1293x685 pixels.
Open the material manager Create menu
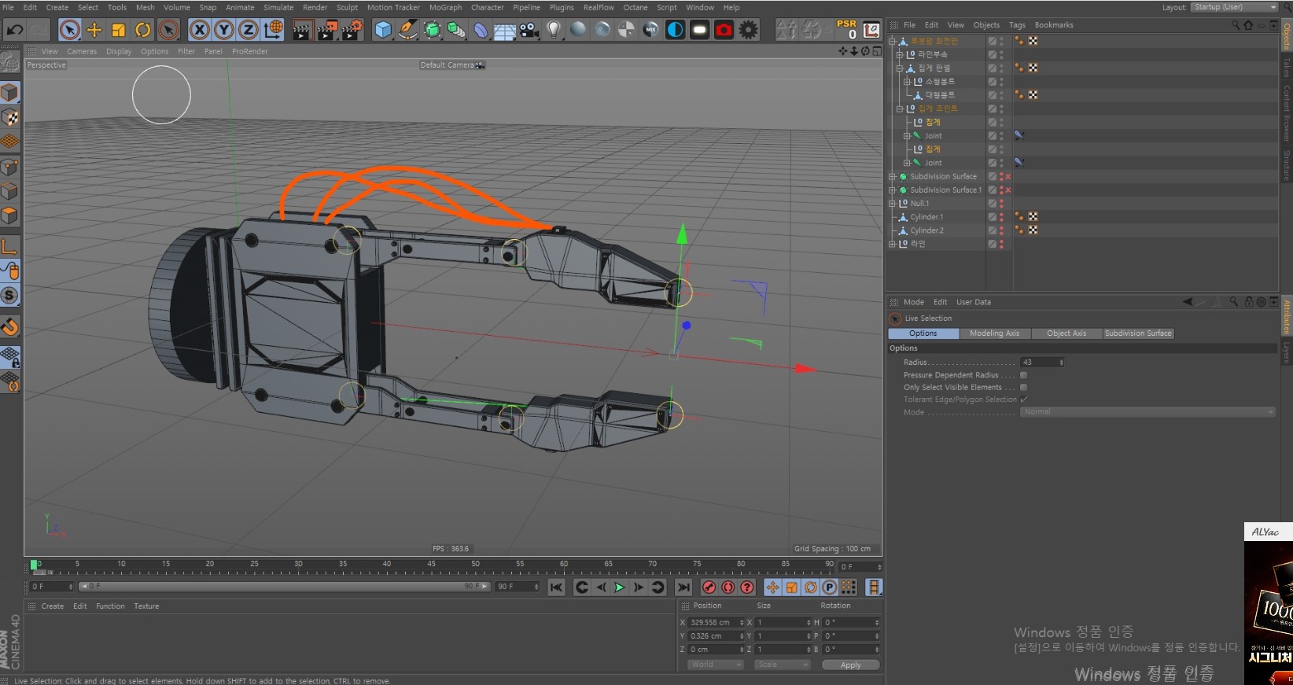click(x=53, y=606)
